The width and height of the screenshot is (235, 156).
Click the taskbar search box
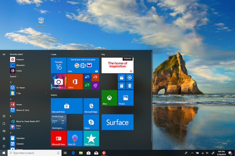[35, 153]
